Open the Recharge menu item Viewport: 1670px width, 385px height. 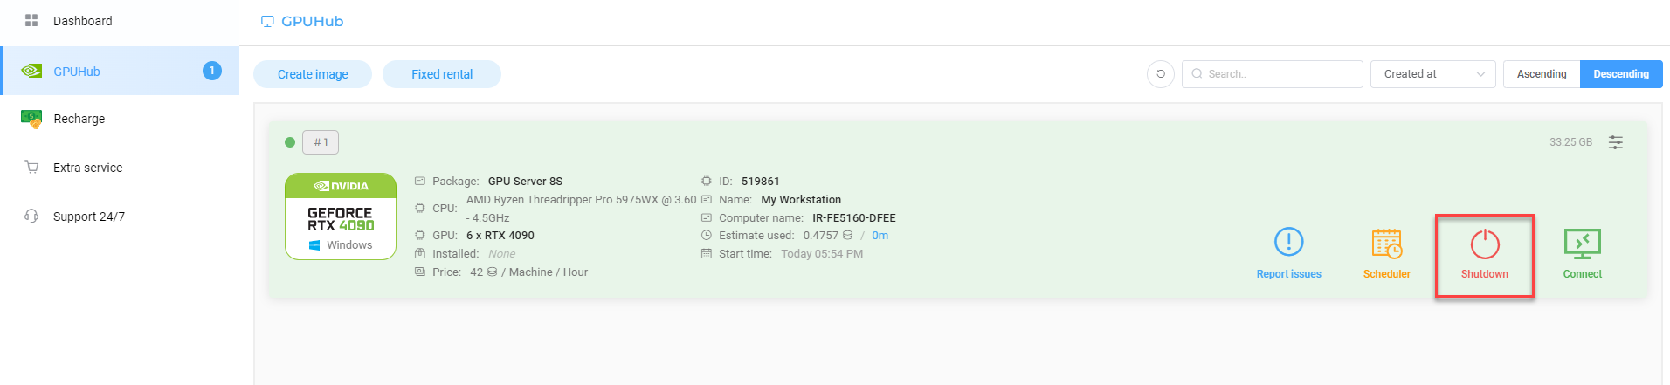click(x=79, y=119)
